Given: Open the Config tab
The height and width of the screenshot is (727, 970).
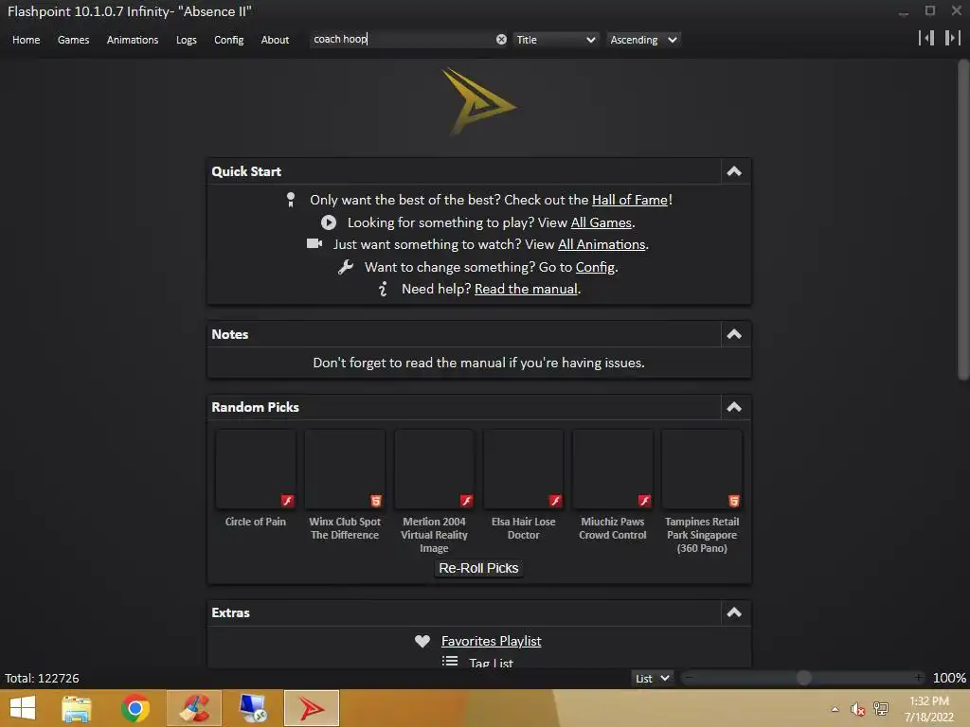Looking at the screenshot, I should [229, 40].
